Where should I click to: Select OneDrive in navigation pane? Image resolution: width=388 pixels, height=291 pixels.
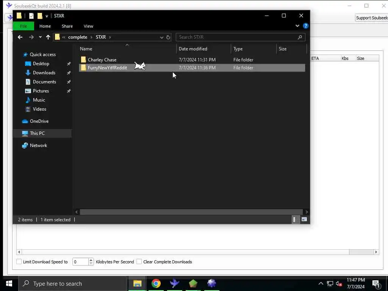[x=39, y=121]
